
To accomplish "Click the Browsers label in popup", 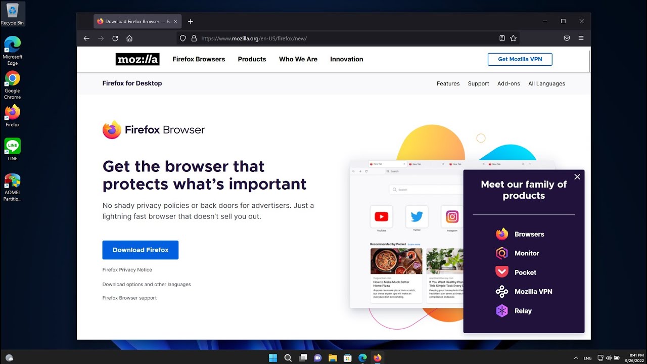I will (x=529, y=234).
